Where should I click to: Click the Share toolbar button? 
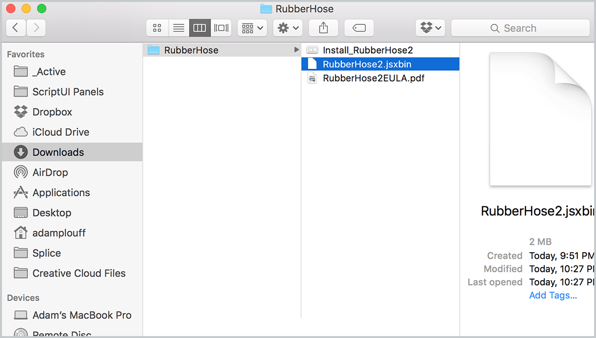(323, 28)
